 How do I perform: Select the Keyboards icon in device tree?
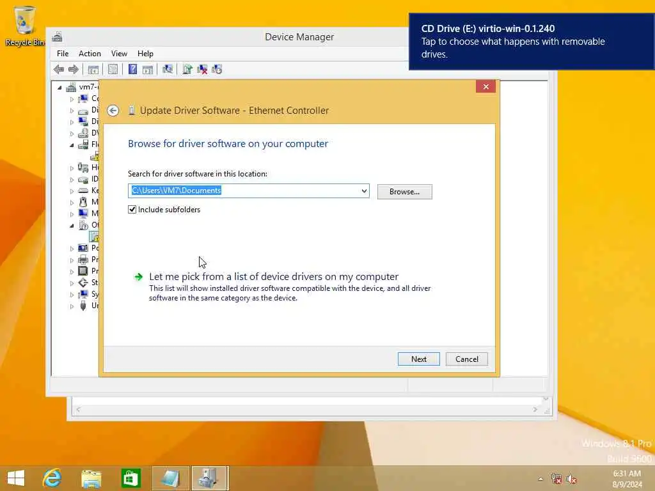[x=83, y=191]
